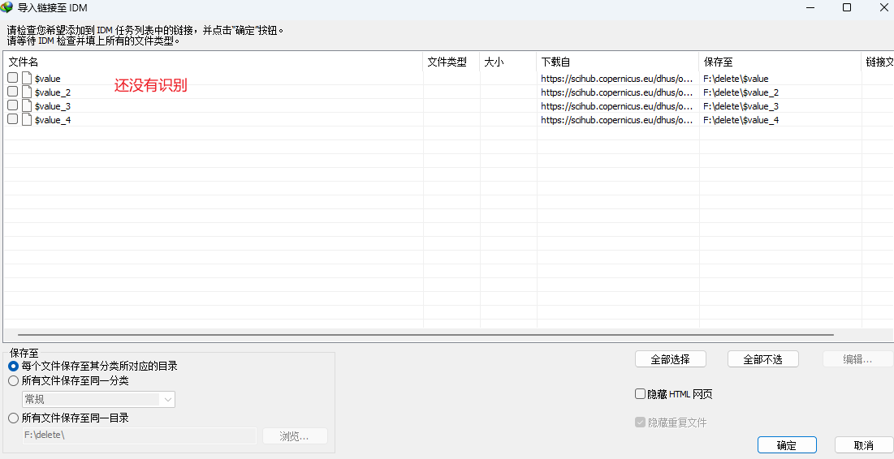This screenshot has height=459, width=894.
Task: Tick the checkbox for $value_3
Action: (13, 106)
